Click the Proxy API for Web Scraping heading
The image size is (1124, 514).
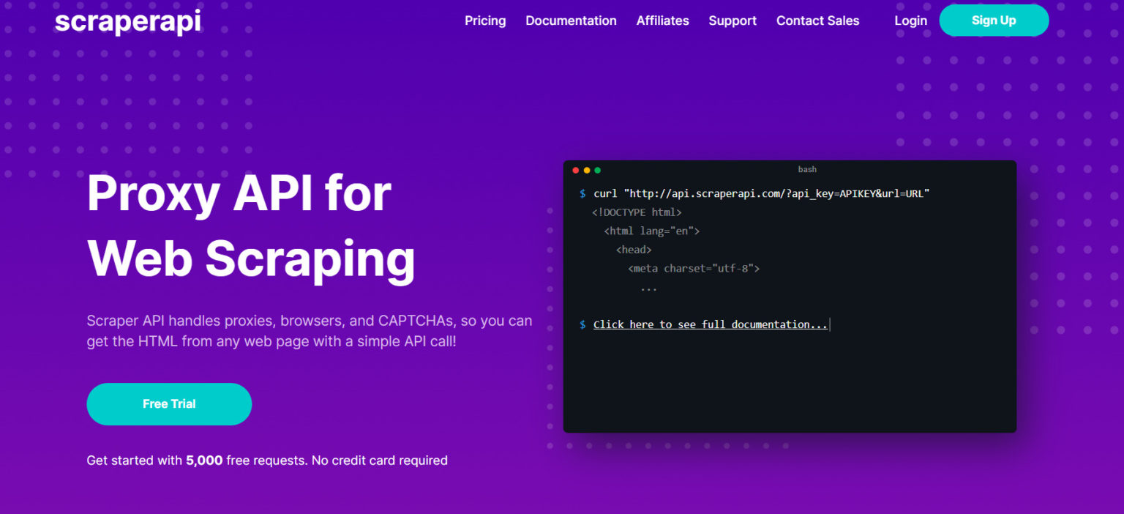pyautogui.click(x=251, y=227)
